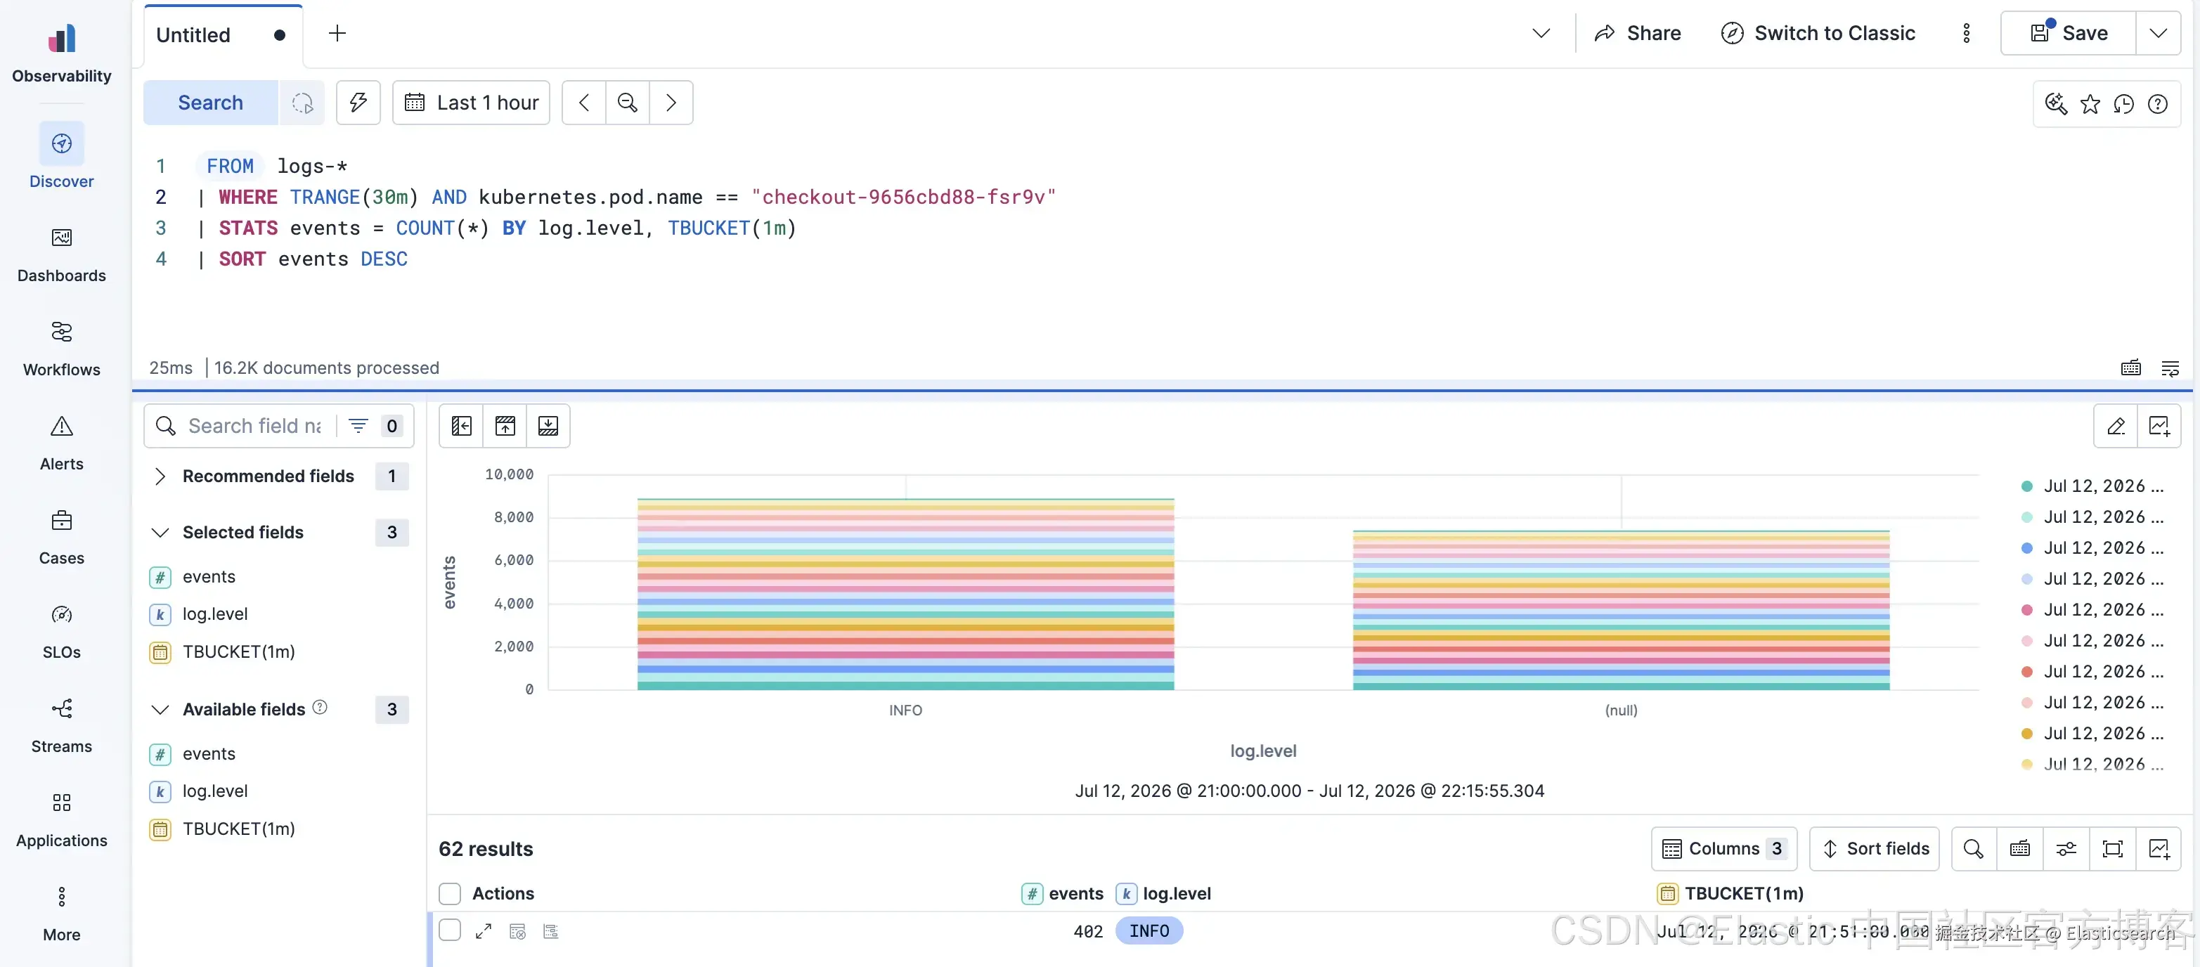Click the Switch to Classic button

[1818, 33]
